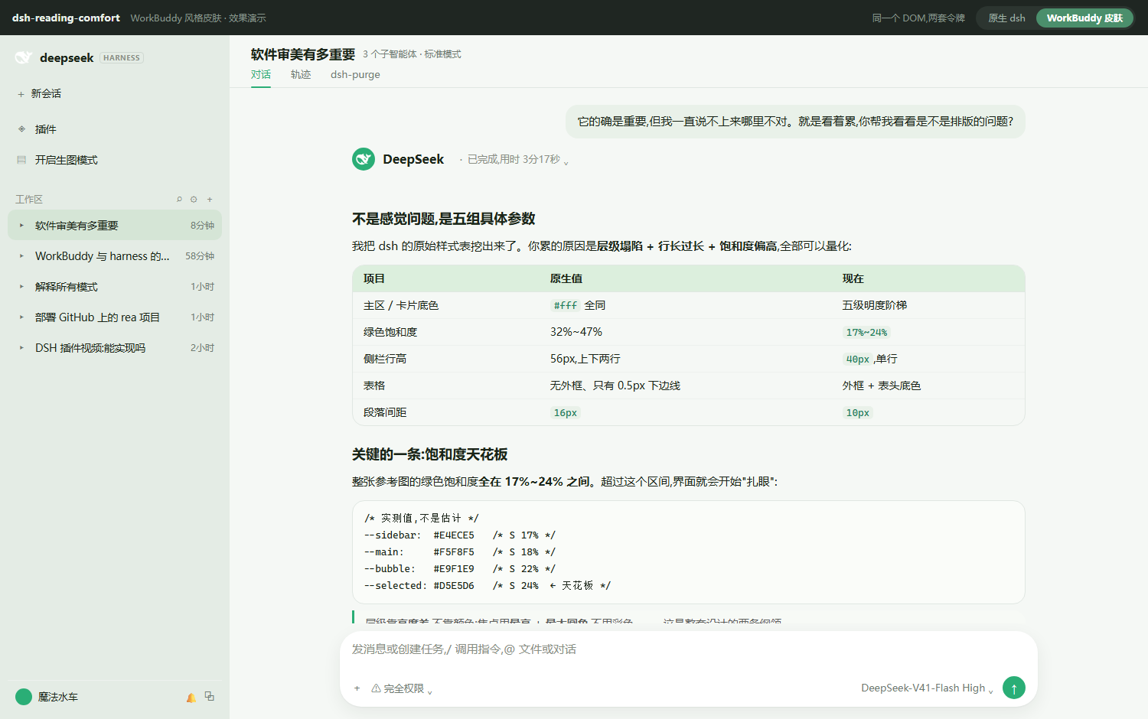Viewport: 1148px width, 719px height.
Task: Click the 关键的一条:饱和度天花板 heading
Action: (x=429, y=454)
